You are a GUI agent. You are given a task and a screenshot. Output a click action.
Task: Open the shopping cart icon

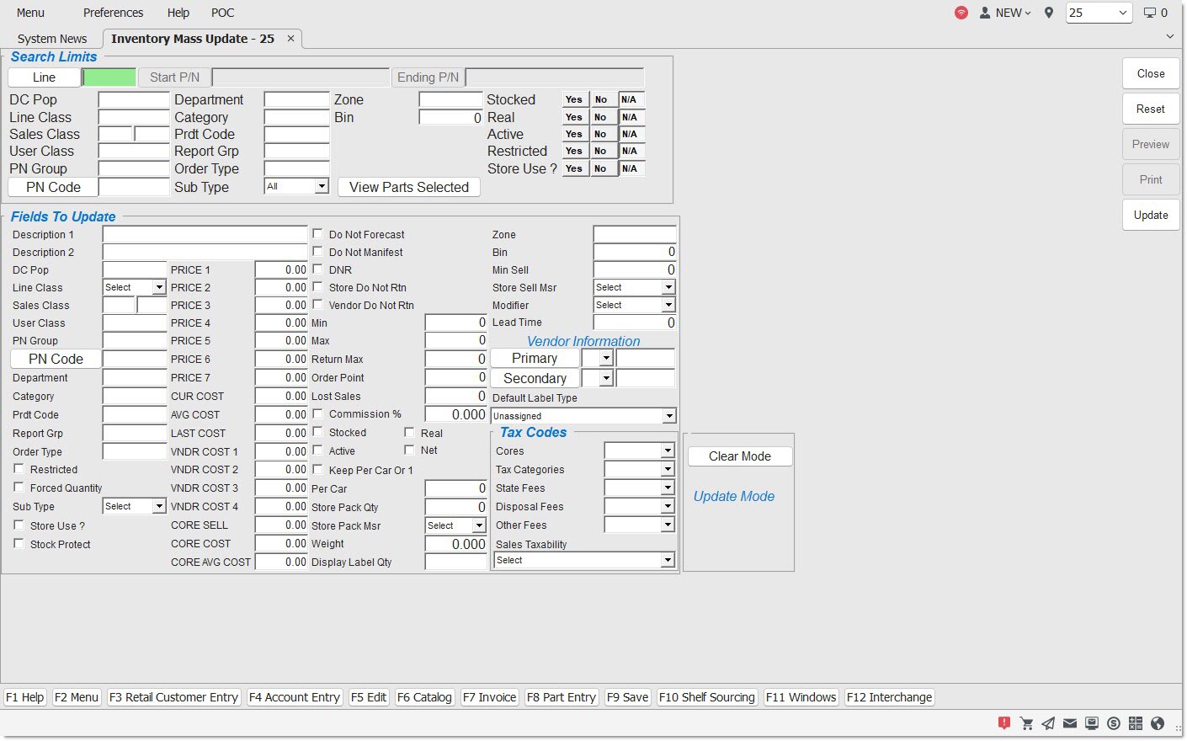tap(1026, 723)
